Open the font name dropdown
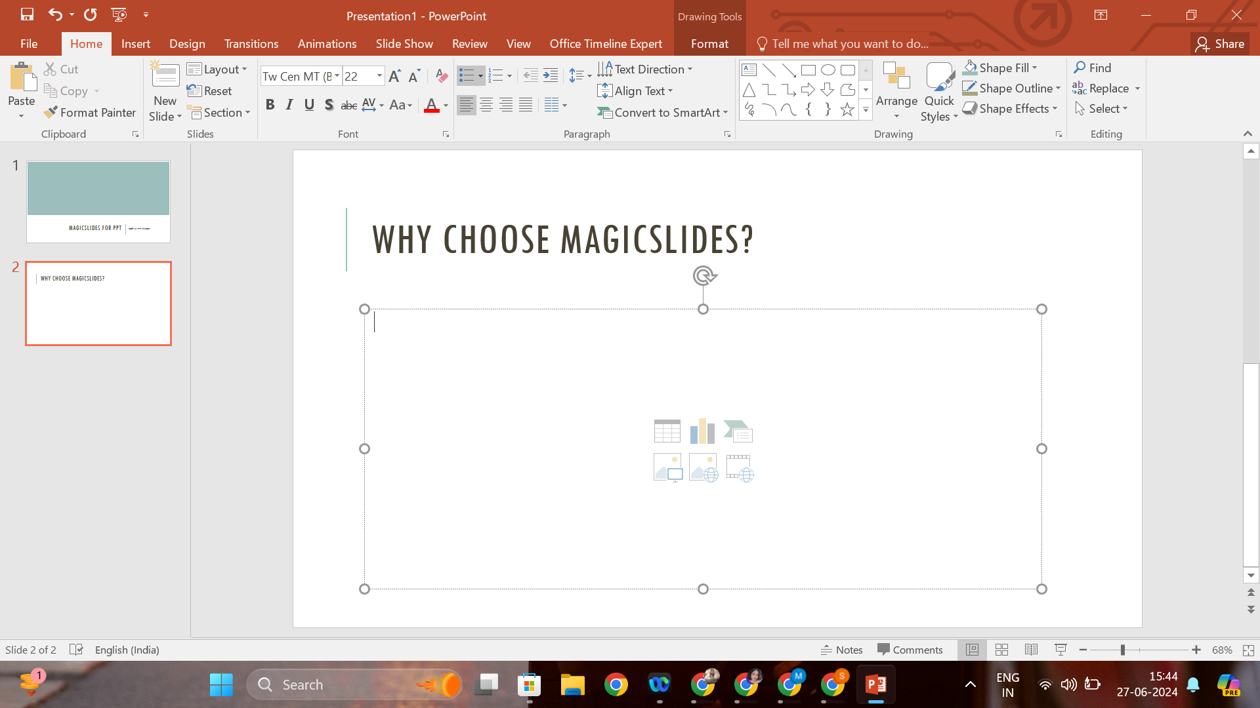Image resolution: width=1260 pixels, height=708 pixels. coord(337,76)
